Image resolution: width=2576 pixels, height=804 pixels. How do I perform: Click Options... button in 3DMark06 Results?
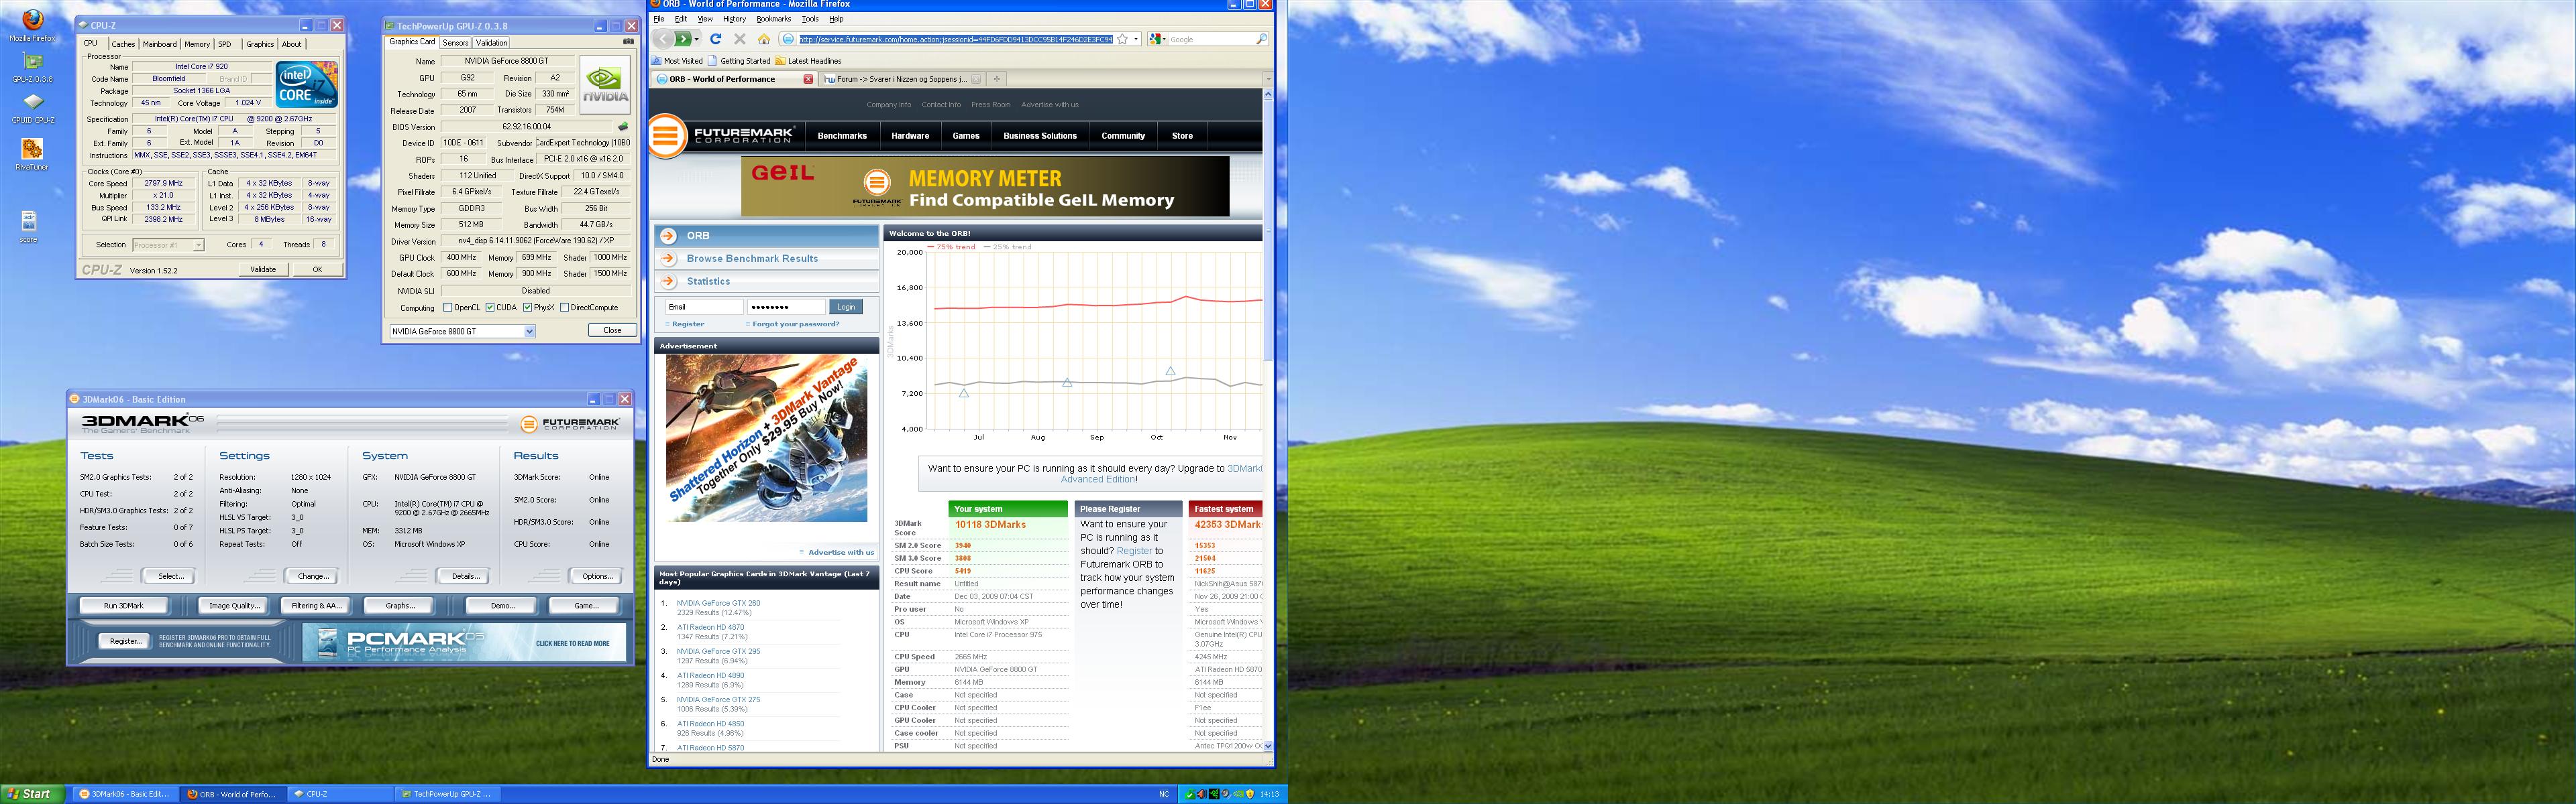[597, 576]
